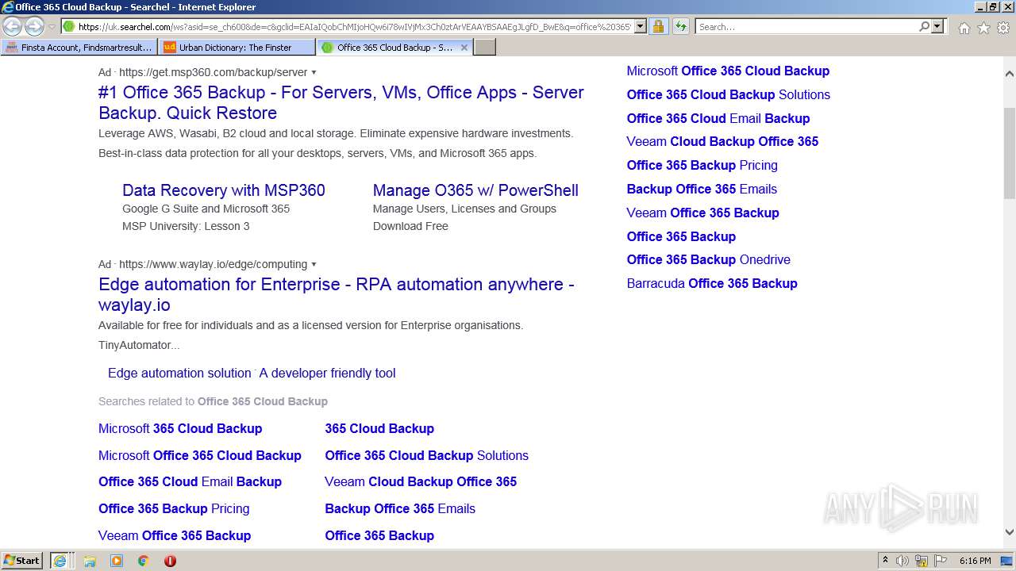Expand the msp360 ad info dropdown arrow
The image size is (1016, 571).
[x=314, y=72]
